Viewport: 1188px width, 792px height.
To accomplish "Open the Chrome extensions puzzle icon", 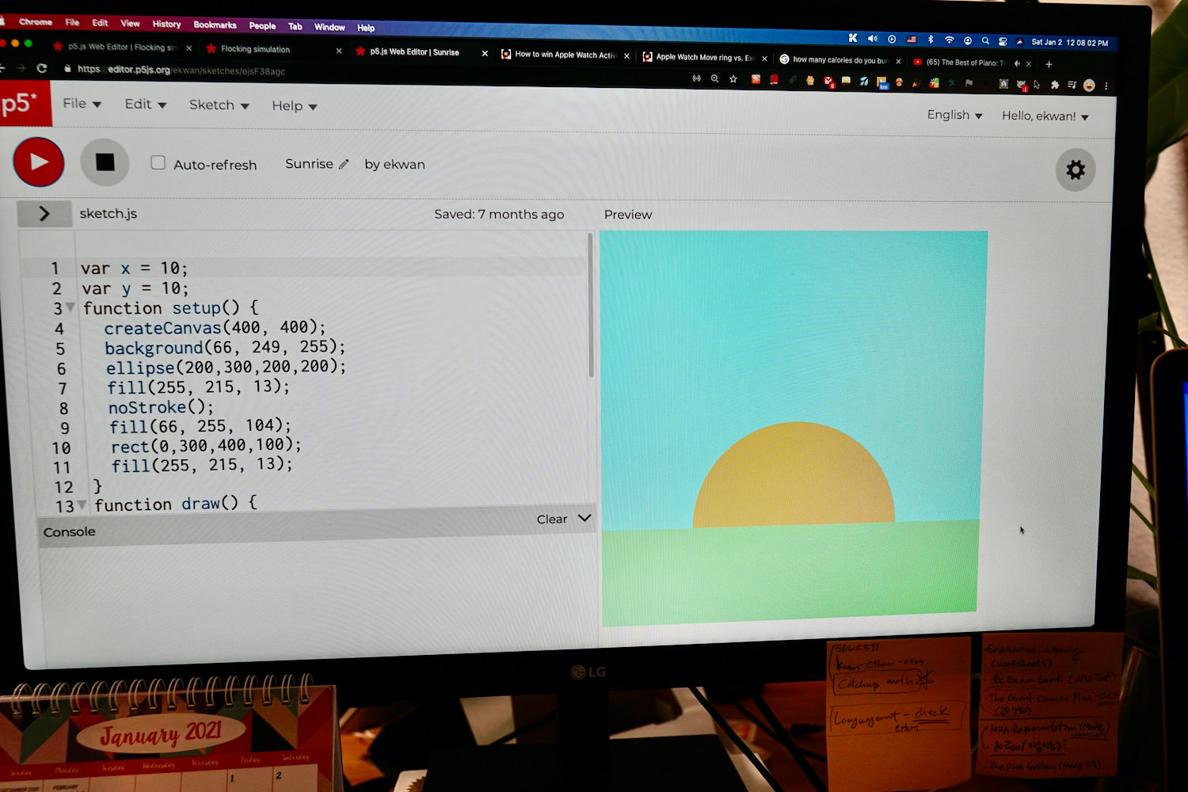I will (1055, 85).
